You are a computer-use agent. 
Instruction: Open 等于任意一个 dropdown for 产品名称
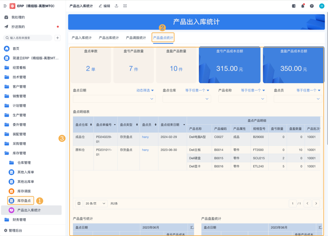(253, 90)
